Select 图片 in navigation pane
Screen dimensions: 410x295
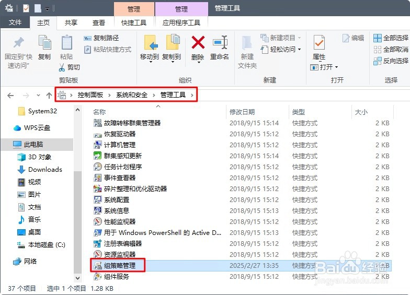29,195
